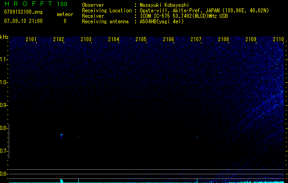Image resolution: width=288 pixels, height=183 pixels.
Task: Click the meteor count label
Action: click(65, 14)
